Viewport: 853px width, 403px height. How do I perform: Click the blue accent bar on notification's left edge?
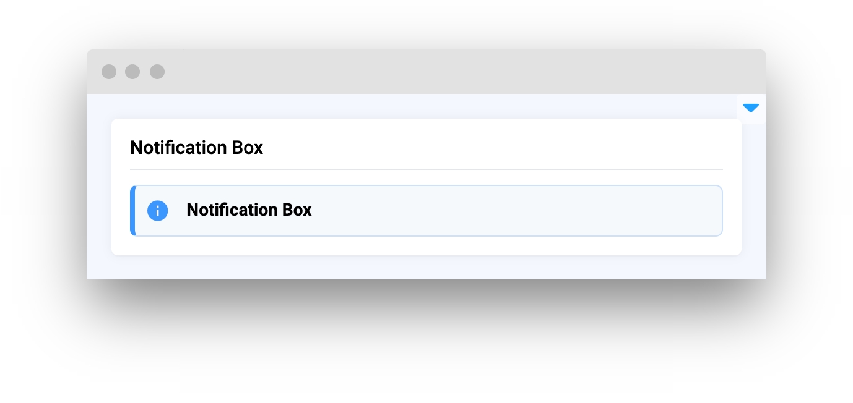(x=132, y=211)
